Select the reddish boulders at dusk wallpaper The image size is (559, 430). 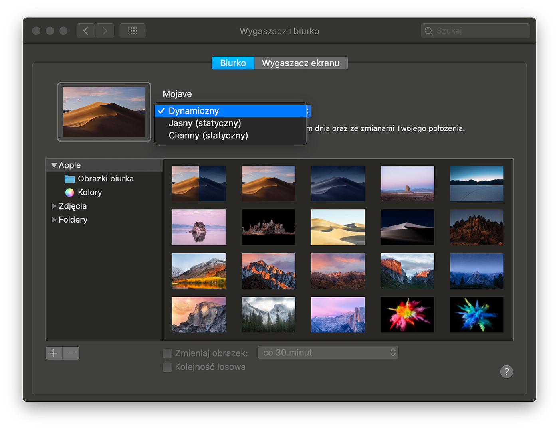(477, 227)
